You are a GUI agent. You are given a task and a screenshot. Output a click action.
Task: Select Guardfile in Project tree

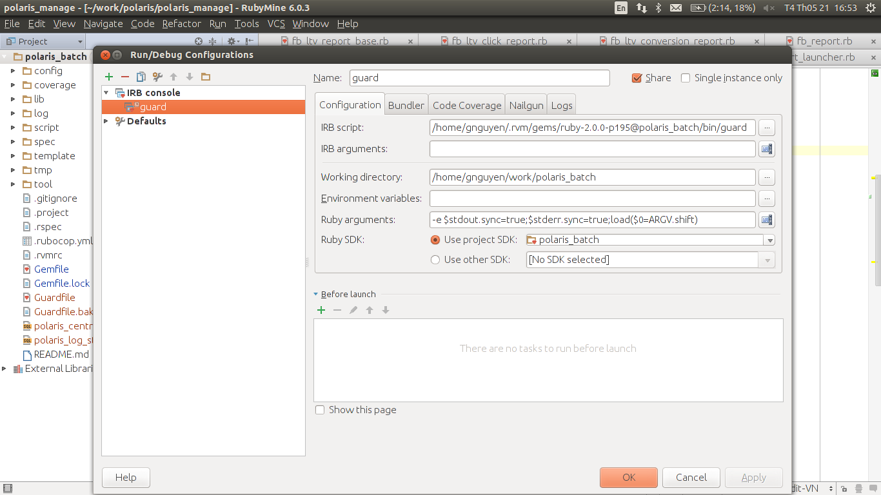pos(55,298)
